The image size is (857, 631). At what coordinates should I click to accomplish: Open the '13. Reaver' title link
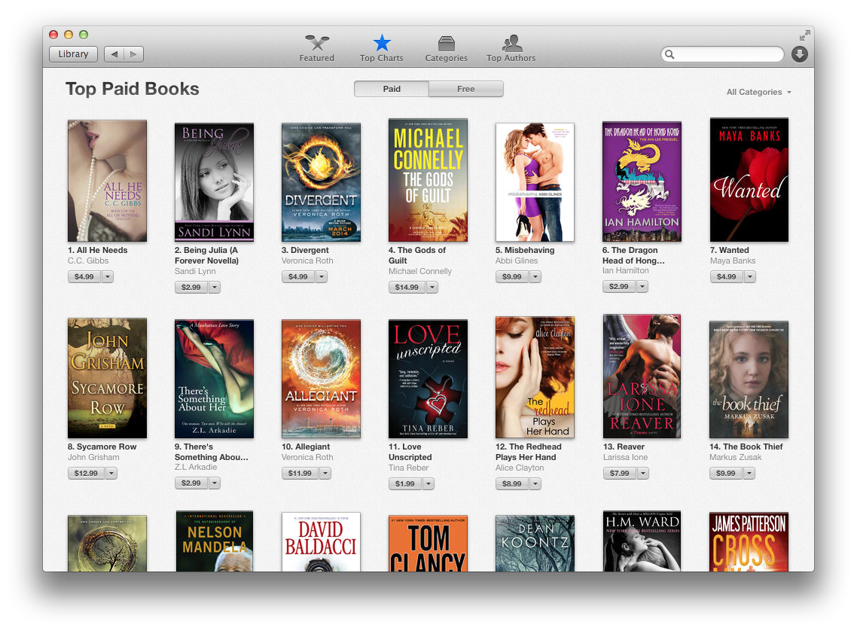pos(624,447)
